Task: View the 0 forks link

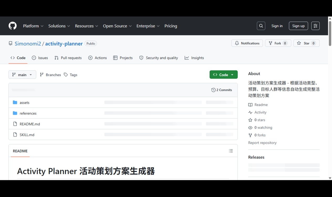Action: tap(257, 135)
